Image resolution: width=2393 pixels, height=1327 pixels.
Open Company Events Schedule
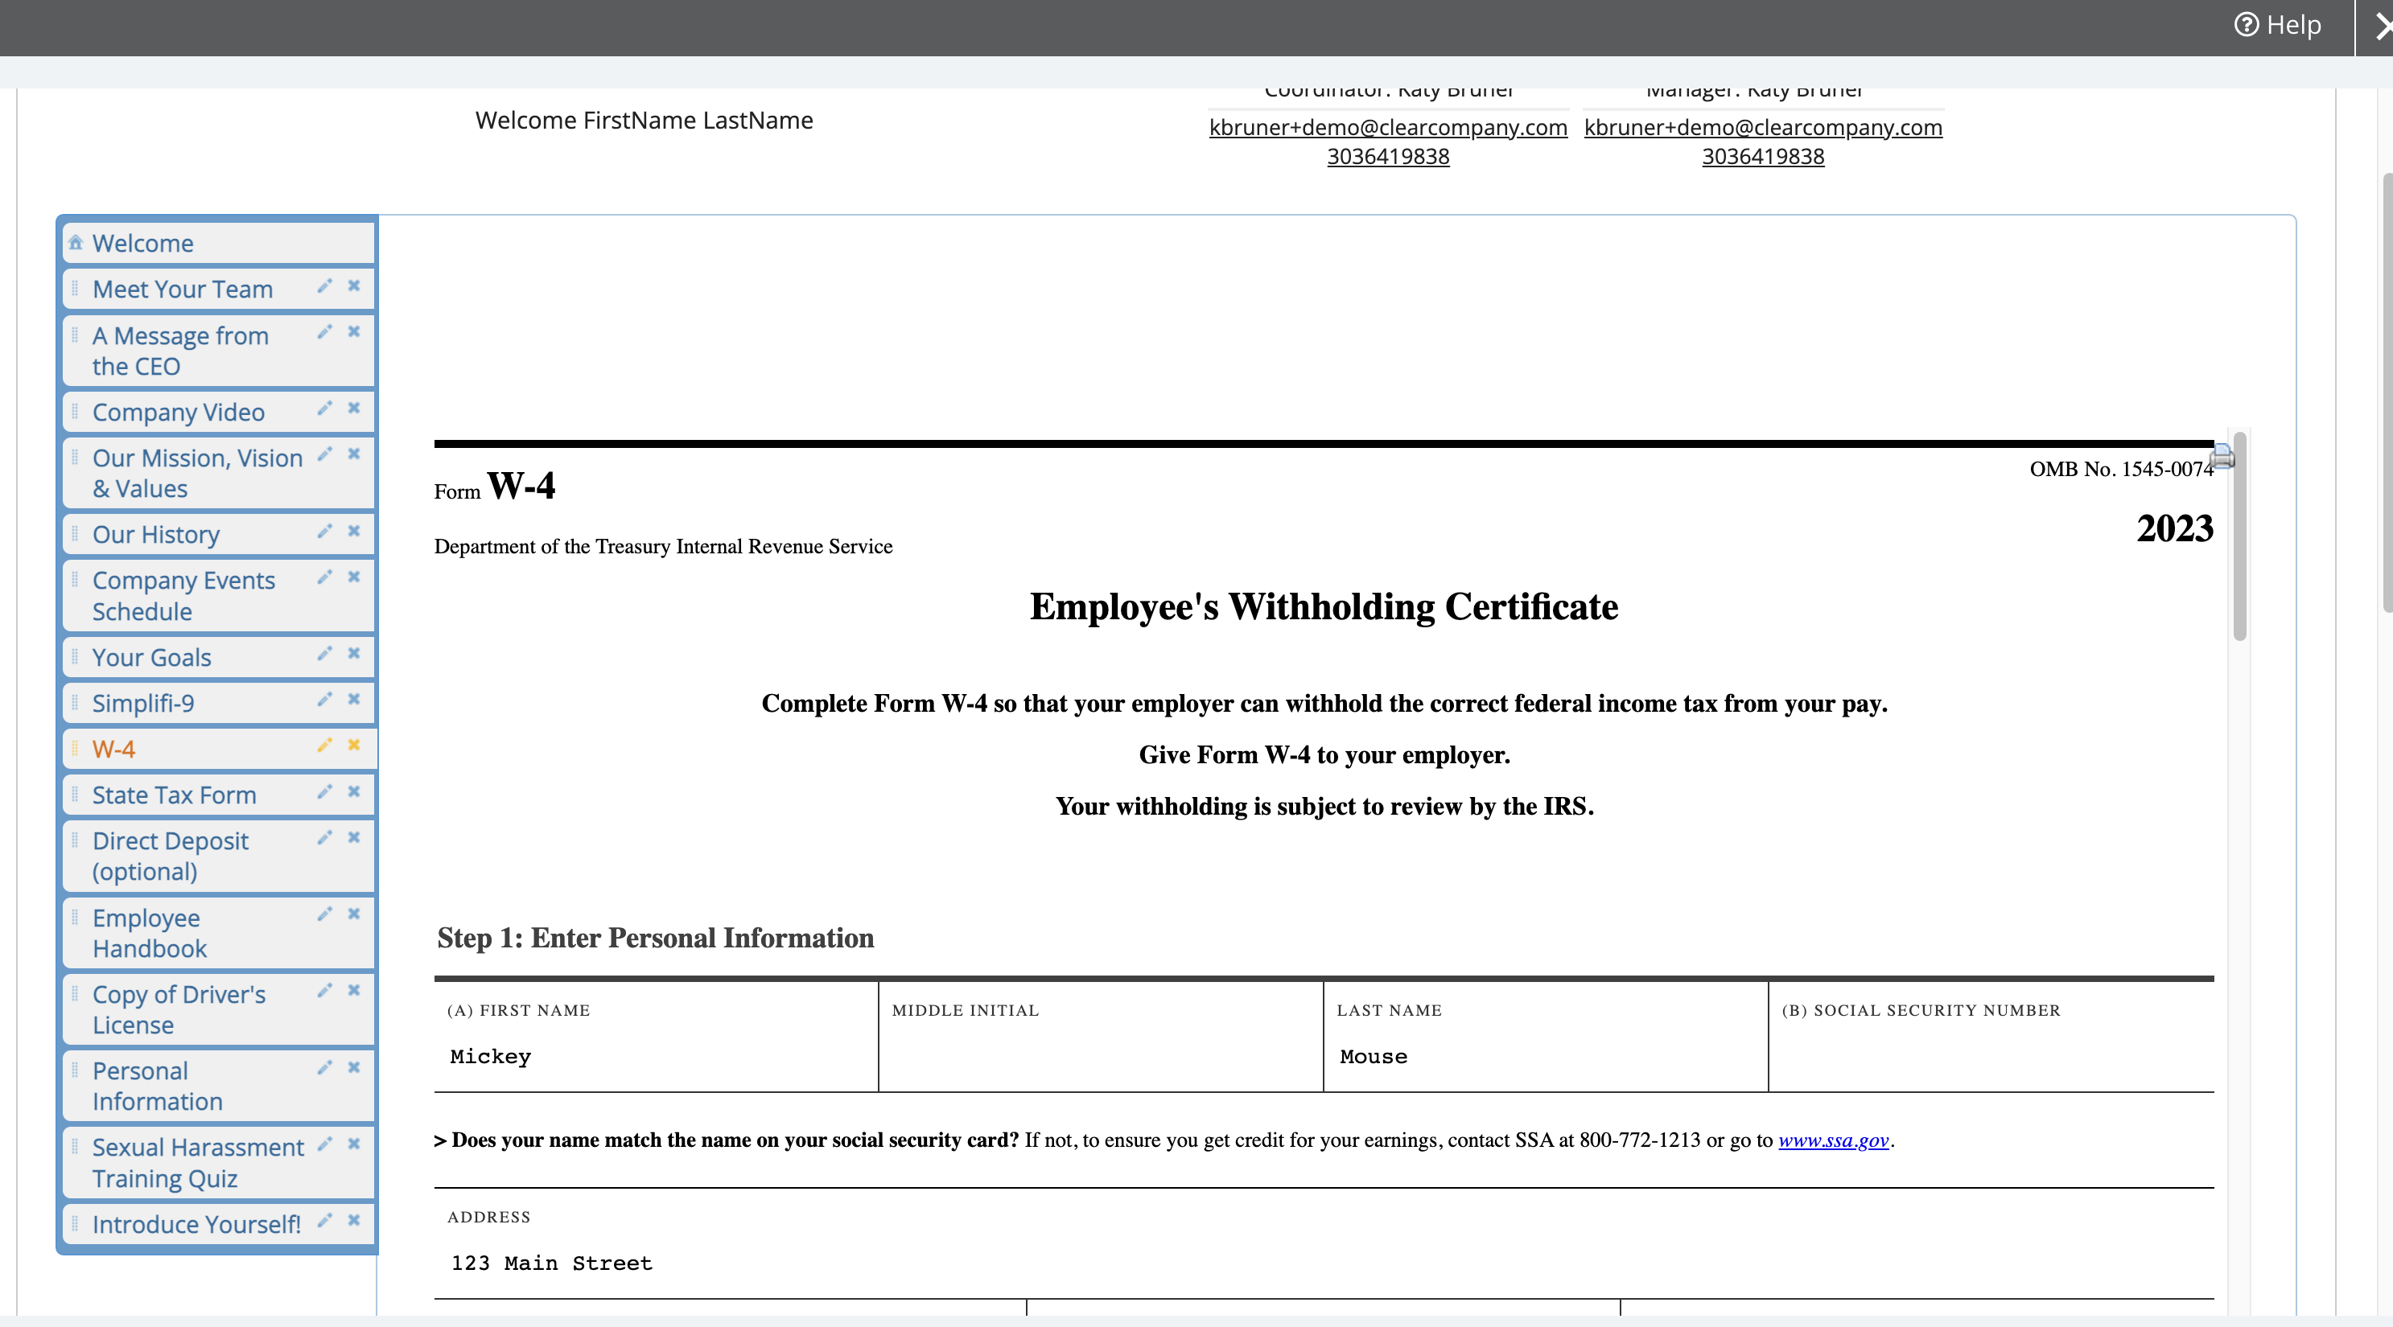click(183, 596)
